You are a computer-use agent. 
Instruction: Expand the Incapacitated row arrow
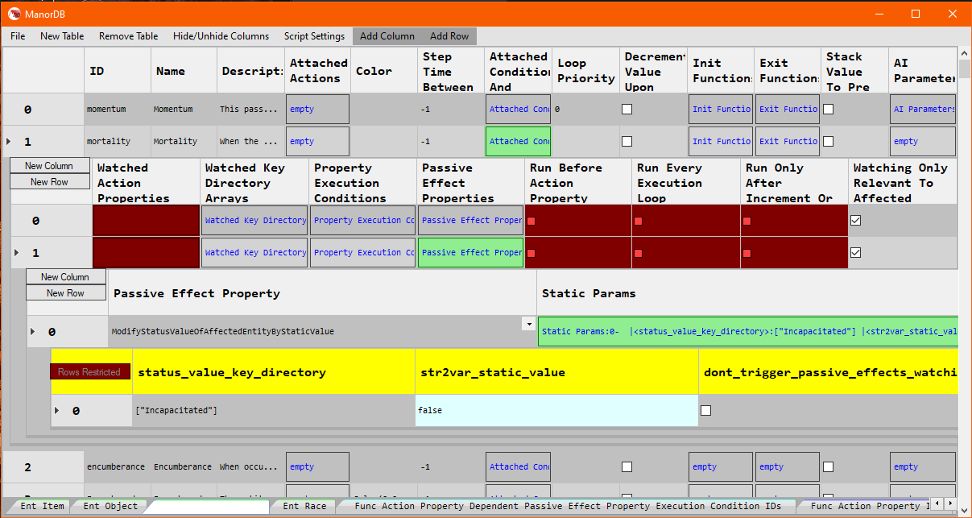[57, 410]
